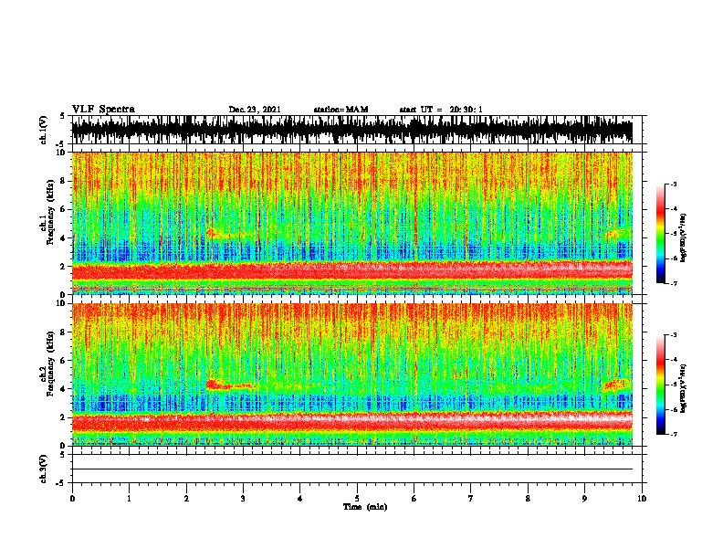Click the time axis tick label "9"

click(584, 499)
